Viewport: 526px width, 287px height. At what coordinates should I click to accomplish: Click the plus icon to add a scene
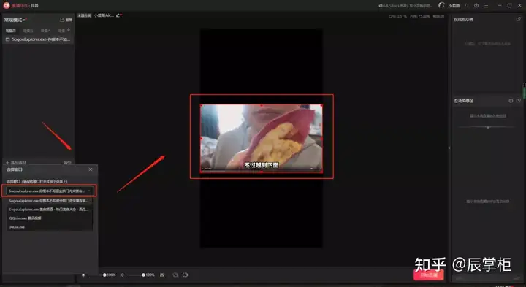(69, 30)
